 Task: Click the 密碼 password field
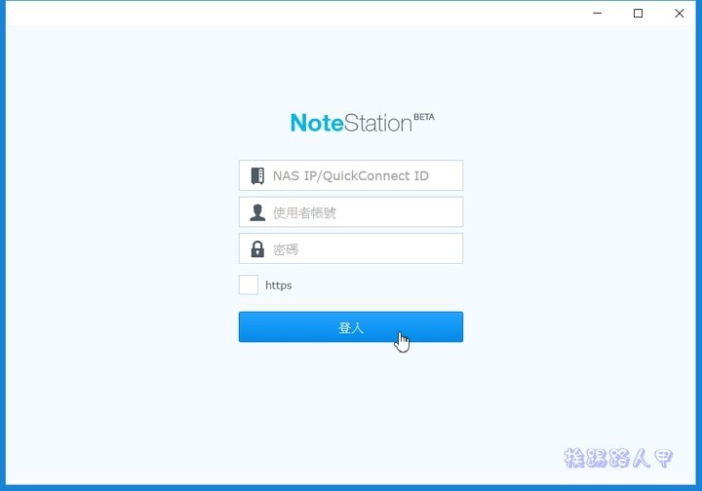click(351, 248)
